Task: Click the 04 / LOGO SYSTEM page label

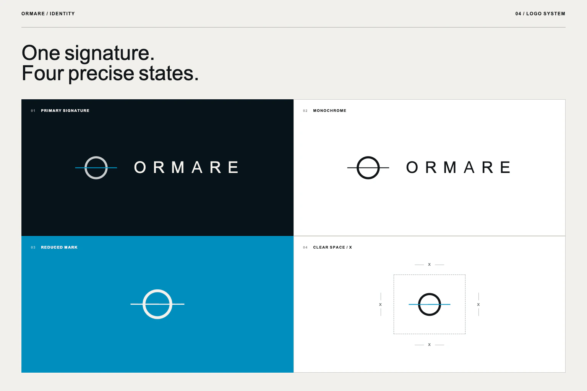Action: 540,14
